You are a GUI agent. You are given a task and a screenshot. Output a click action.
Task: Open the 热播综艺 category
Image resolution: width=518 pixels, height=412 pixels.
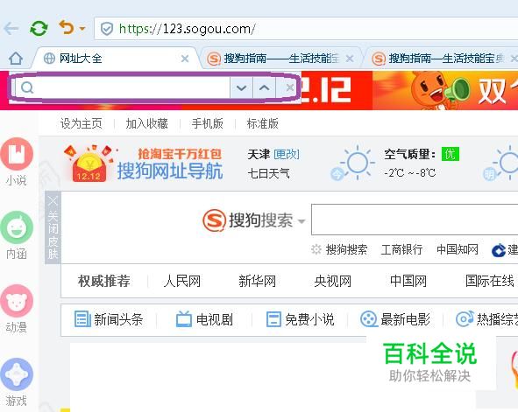487,319
